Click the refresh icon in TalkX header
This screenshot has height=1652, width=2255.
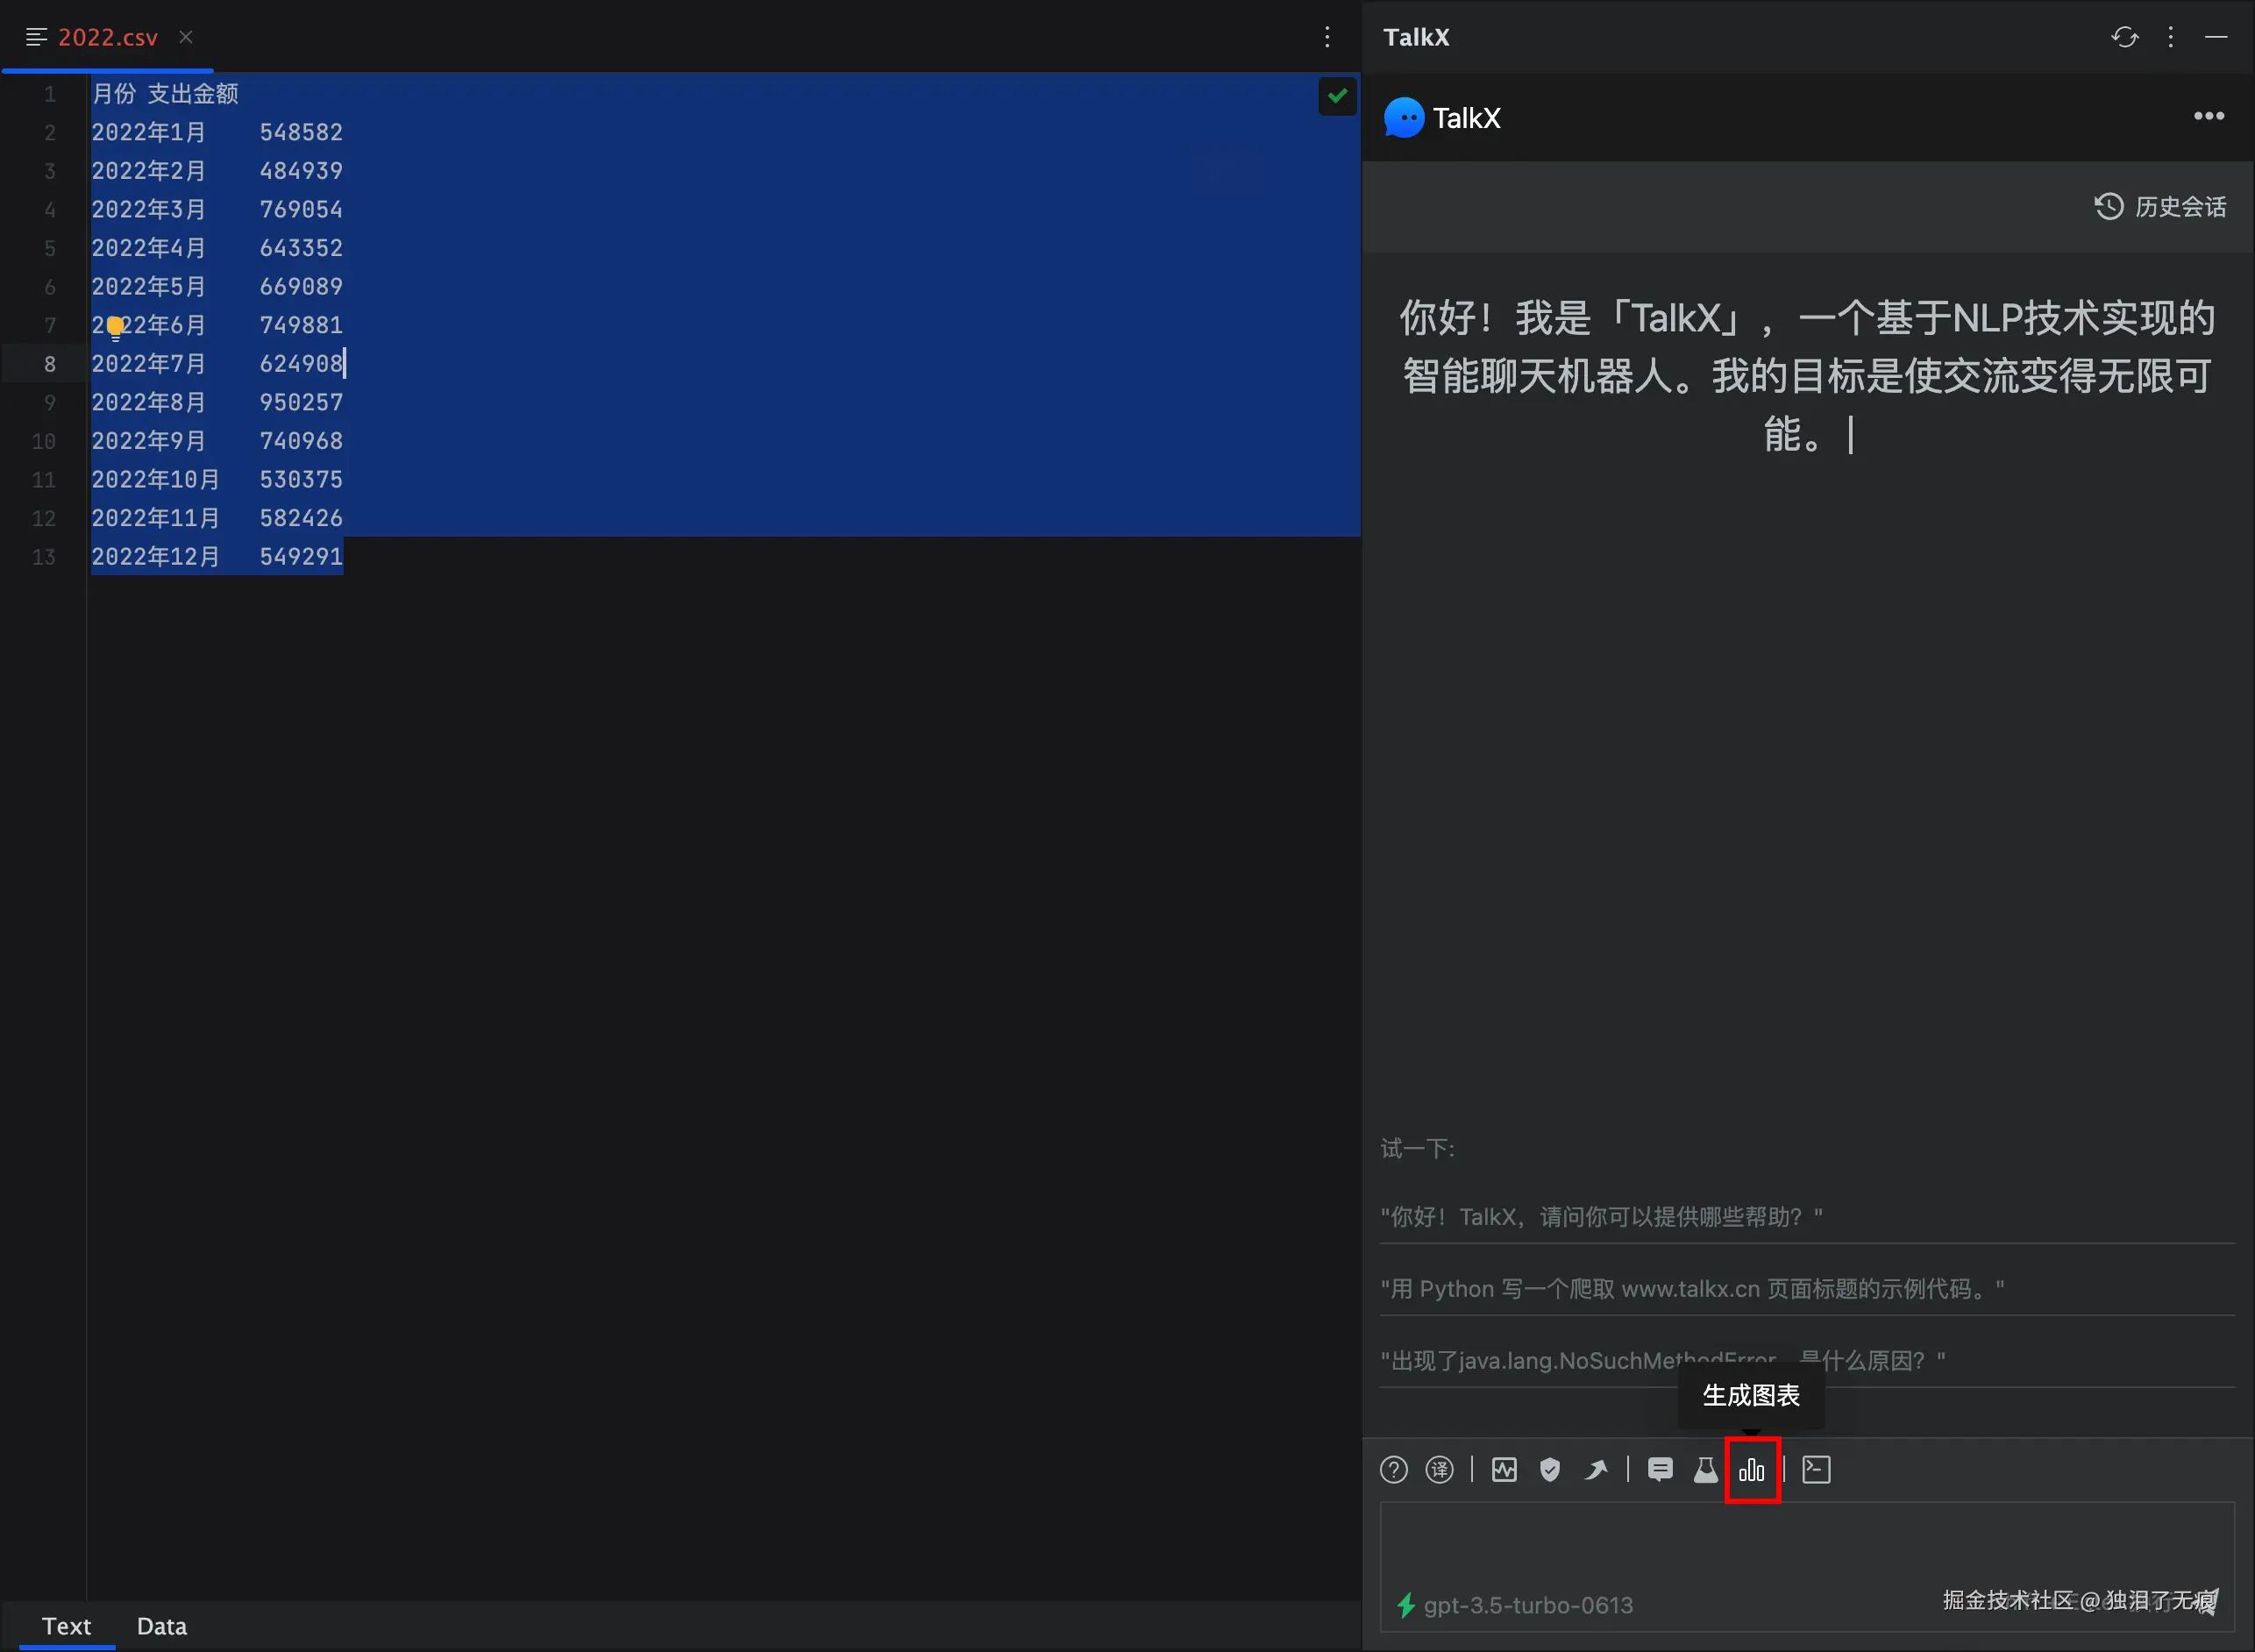[x=2124, y=37]
